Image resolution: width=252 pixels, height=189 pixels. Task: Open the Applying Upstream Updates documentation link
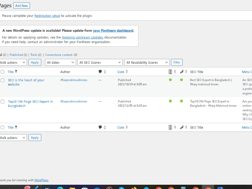[83, 37]
